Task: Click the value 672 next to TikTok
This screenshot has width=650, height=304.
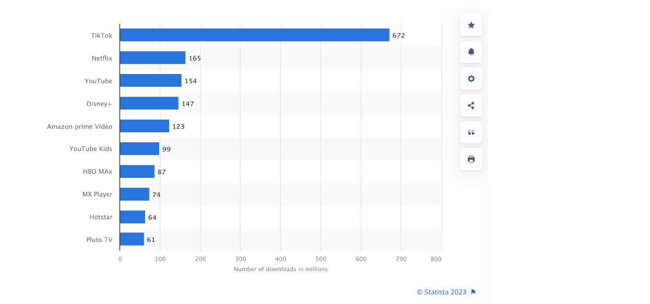Action: pyautogui.click(x=398, y=35)
